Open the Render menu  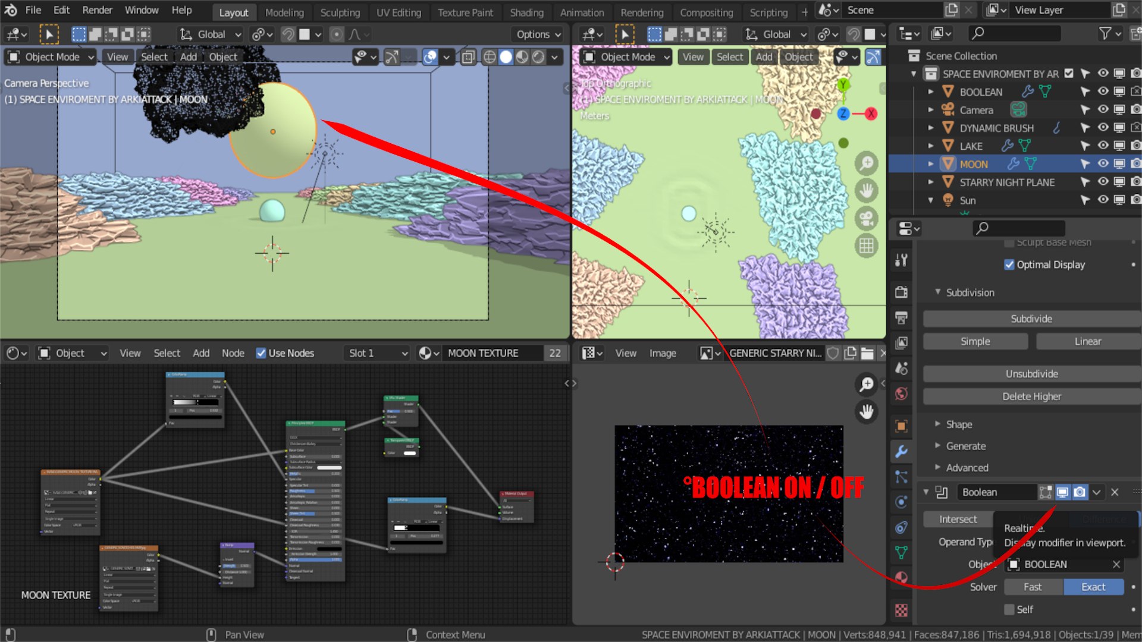coord(98,10)
